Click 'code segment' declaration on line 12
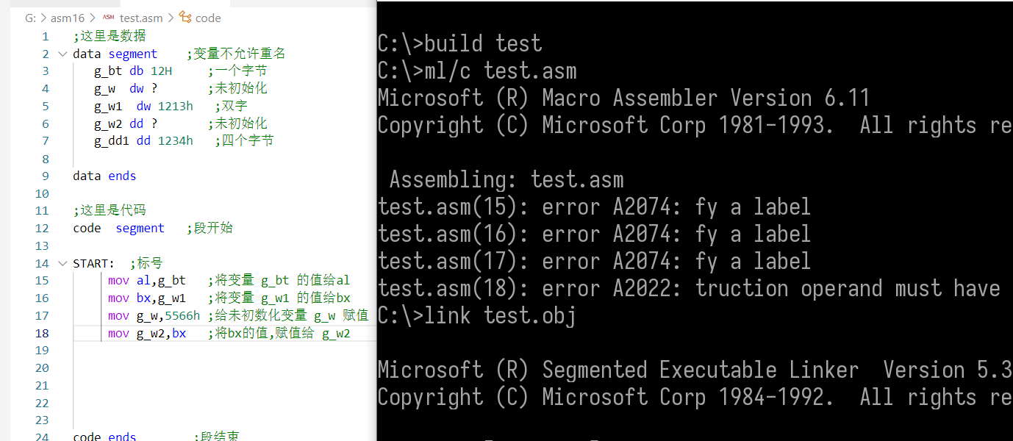1013x441 pixels. pyautogui.click(x=118, y=228)
